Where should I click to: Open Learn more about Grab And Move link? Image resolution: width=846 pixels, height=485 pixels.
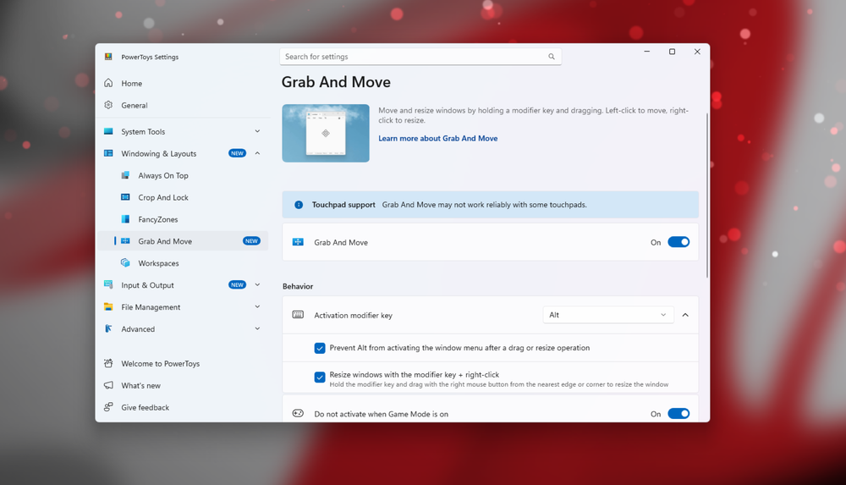[x=437, y=138]
